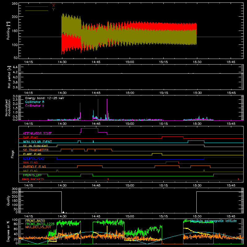Click the ATTENUATOR_STATE flag label

pyautogui.click(x=37, y=133)
